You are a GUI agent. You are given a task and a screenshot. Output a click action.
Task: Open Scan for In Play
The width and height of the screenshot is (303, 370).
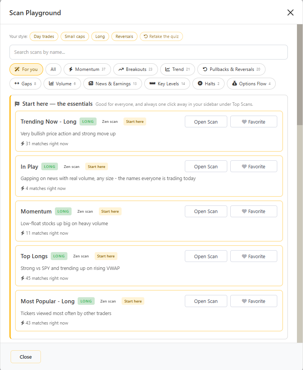206,166
